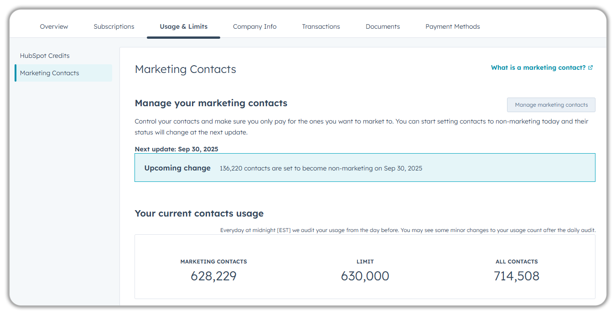Click the daily audit notice text

[408, 230]
